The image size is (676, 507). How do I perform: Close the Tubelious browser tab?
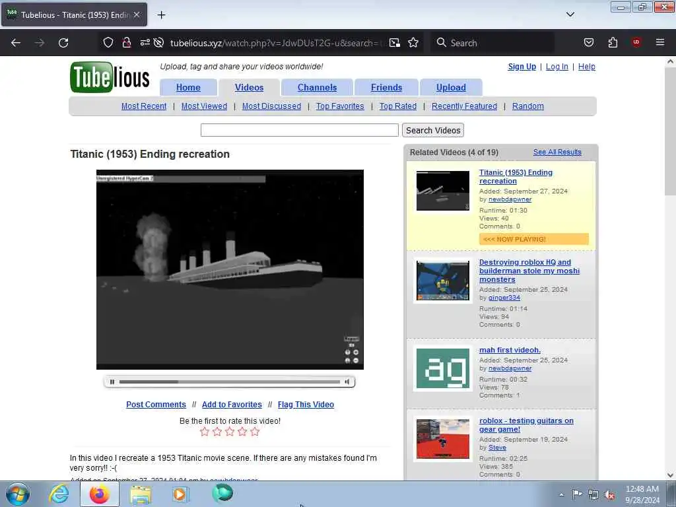[137, 15]
